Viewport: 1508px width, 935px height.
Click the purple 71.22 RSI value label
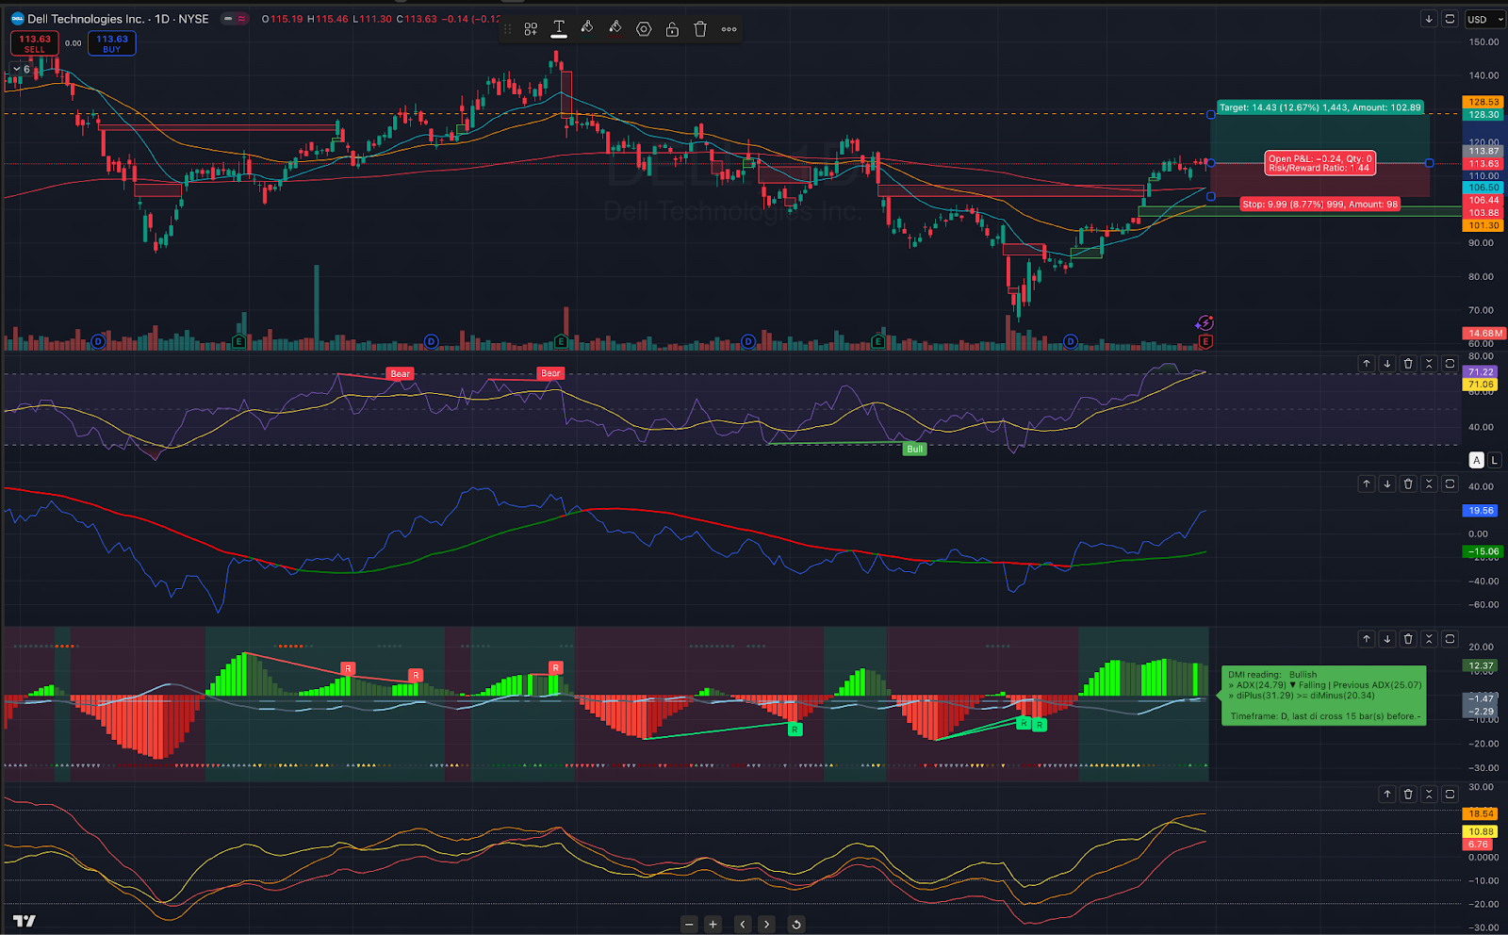pos(1481,372)
